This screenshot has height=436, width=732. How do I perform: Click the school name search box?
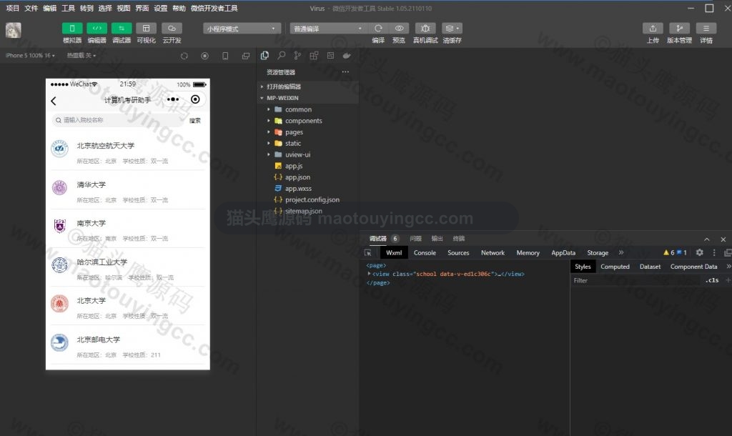coord(117,121)
